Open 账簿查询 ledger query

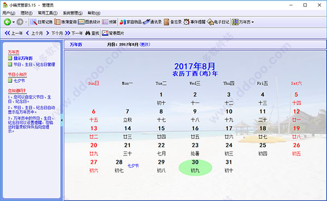coord(65,22)
